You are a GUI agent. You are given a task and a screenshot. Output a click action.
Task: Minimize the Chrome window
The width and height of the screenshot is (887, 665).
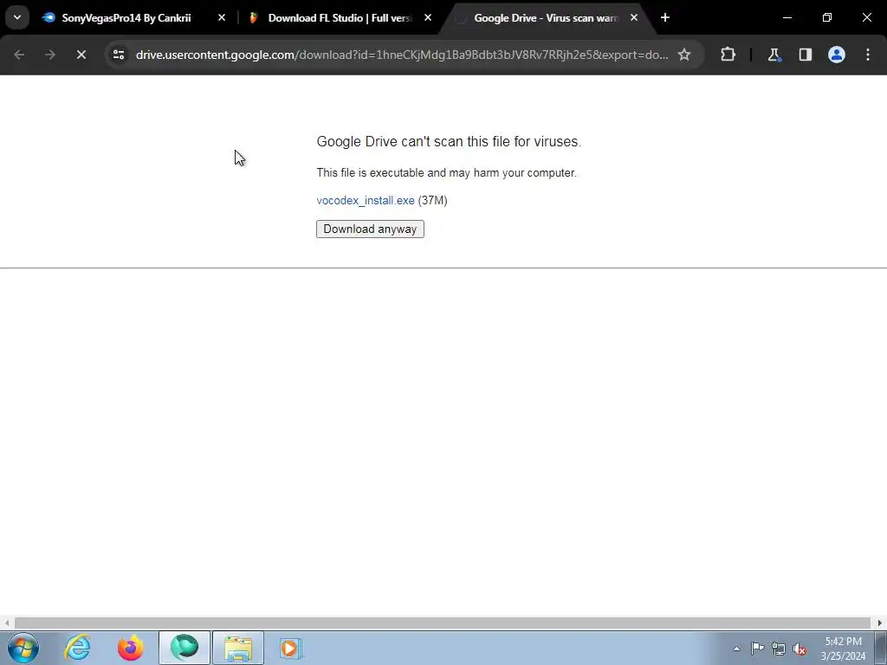click(x=787, y=18)
